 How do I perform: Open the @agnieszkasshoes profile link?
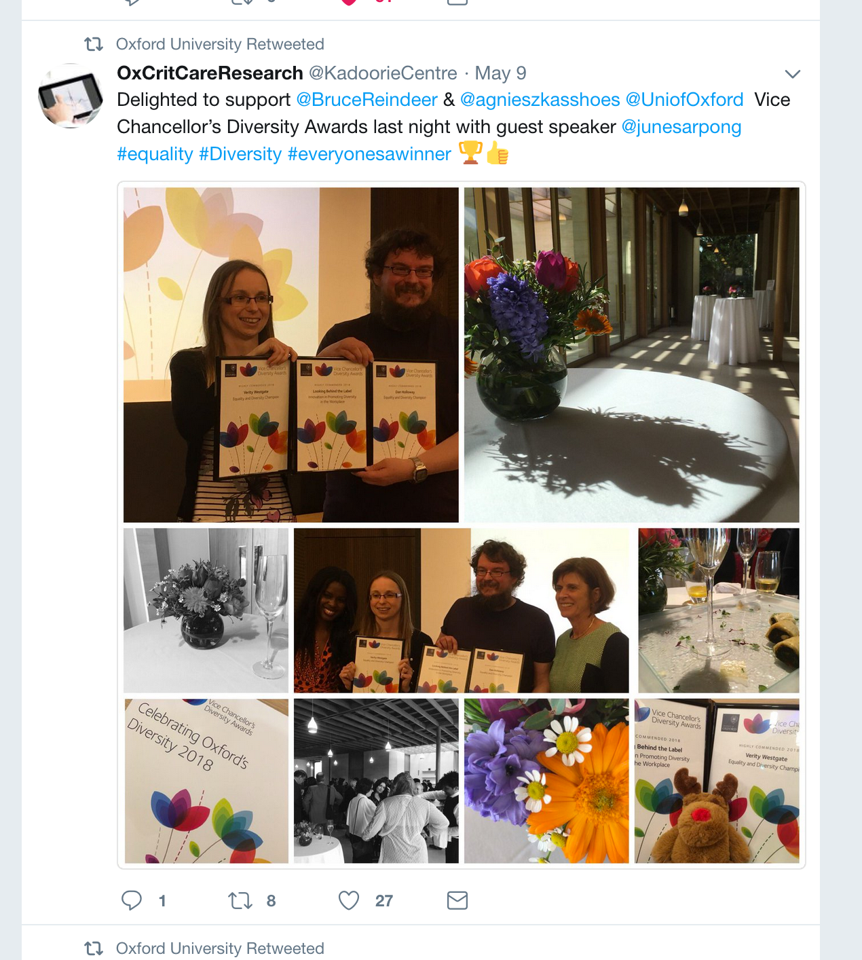(x=540, y=100)
